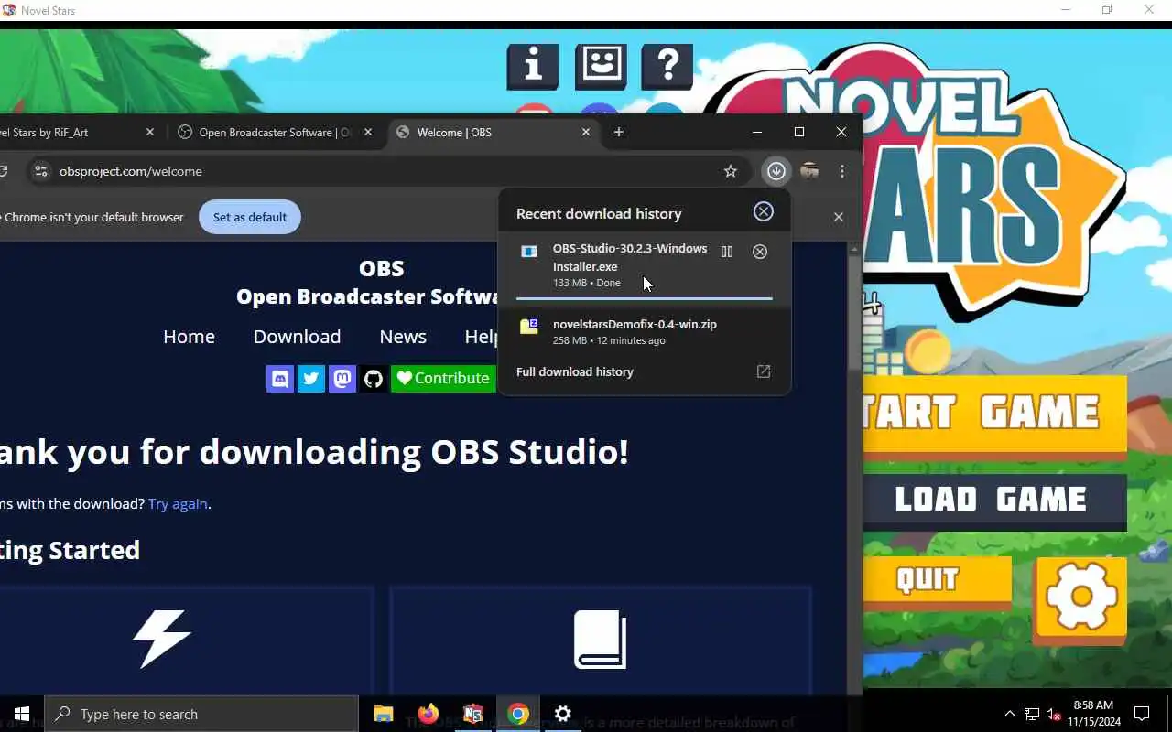Close the Welcome | OBS tab
The width and height of the screenshot is (1172, 732).
586,132
